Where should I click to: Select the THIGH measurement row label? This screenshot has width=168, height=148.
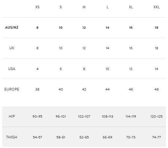tap(12, 137)
